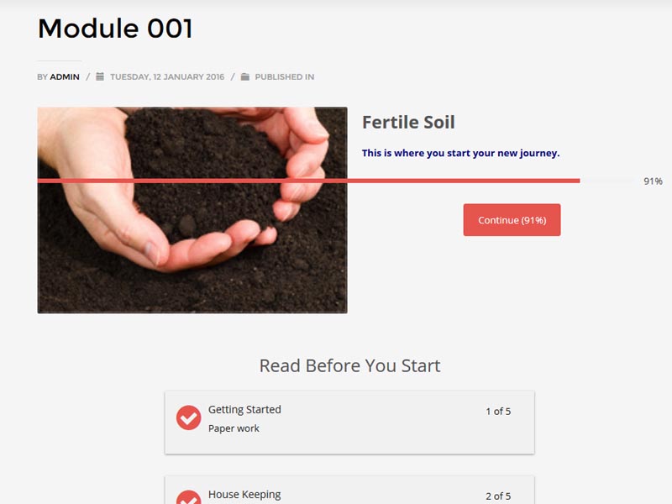Toggle the Getting Started completion checkmark
This screenshot has width=672, height=504.
tap(188, 417)
